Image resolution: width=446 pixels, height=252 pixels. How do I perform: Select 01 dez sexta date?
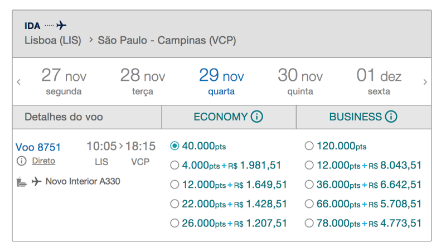point(379,81)
